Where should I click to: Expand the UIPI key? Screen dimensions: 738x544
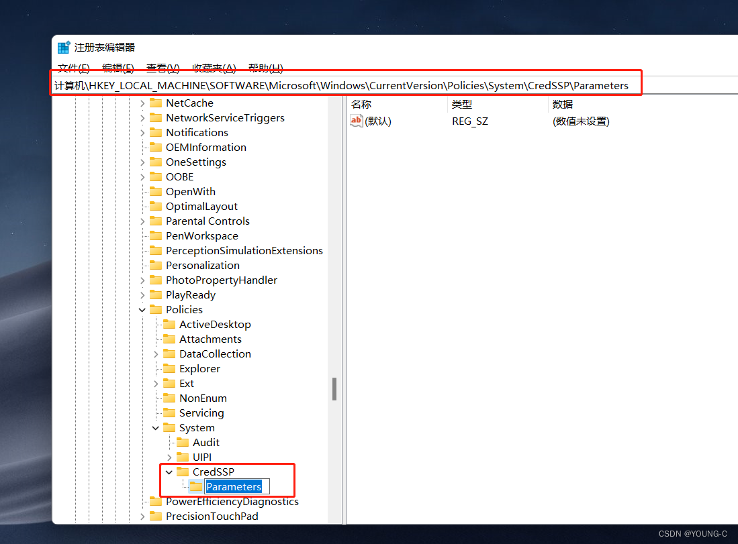pyautogui.click(x=169, y=457)
